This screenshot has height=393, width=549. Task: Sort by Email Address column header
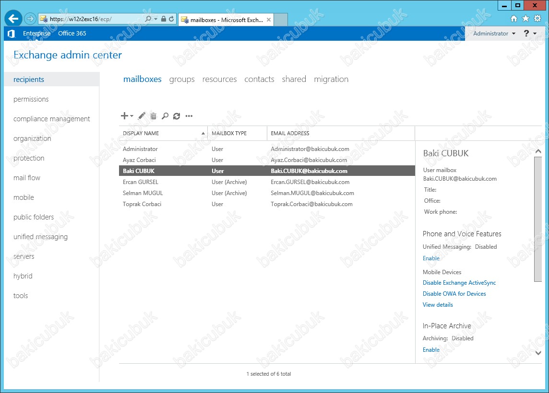[x=341, y=133]
